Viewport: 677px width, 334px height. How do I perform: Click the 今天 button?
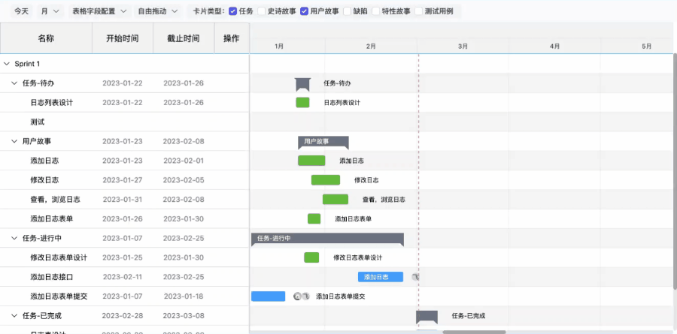[x=22, y=11]
